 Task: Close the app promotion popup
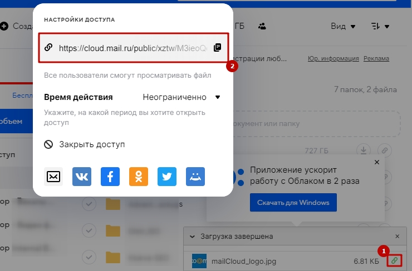pos(377,162)
